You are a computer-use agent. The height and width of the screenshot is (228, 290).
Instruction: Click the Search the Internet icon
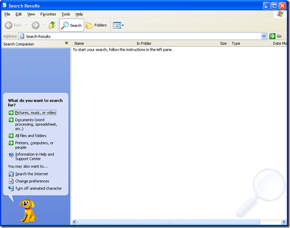tap(11, 174)
